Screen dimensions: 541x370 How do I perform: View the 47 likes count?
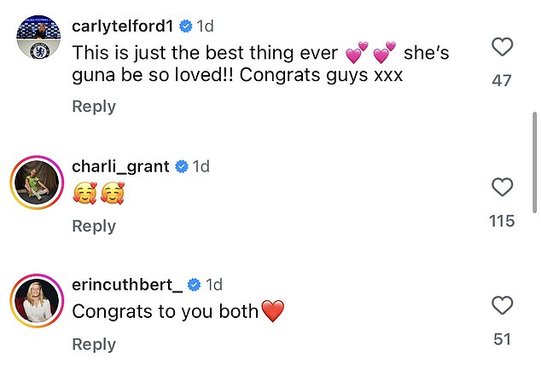[503, 81]
